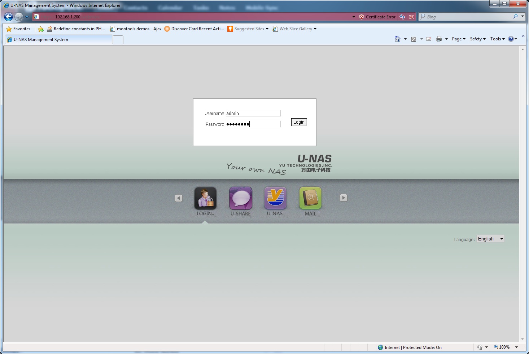Expand the command bar overflow chevron
The image size is (529, 354).
pyautogui.click(x=523, y=36)
